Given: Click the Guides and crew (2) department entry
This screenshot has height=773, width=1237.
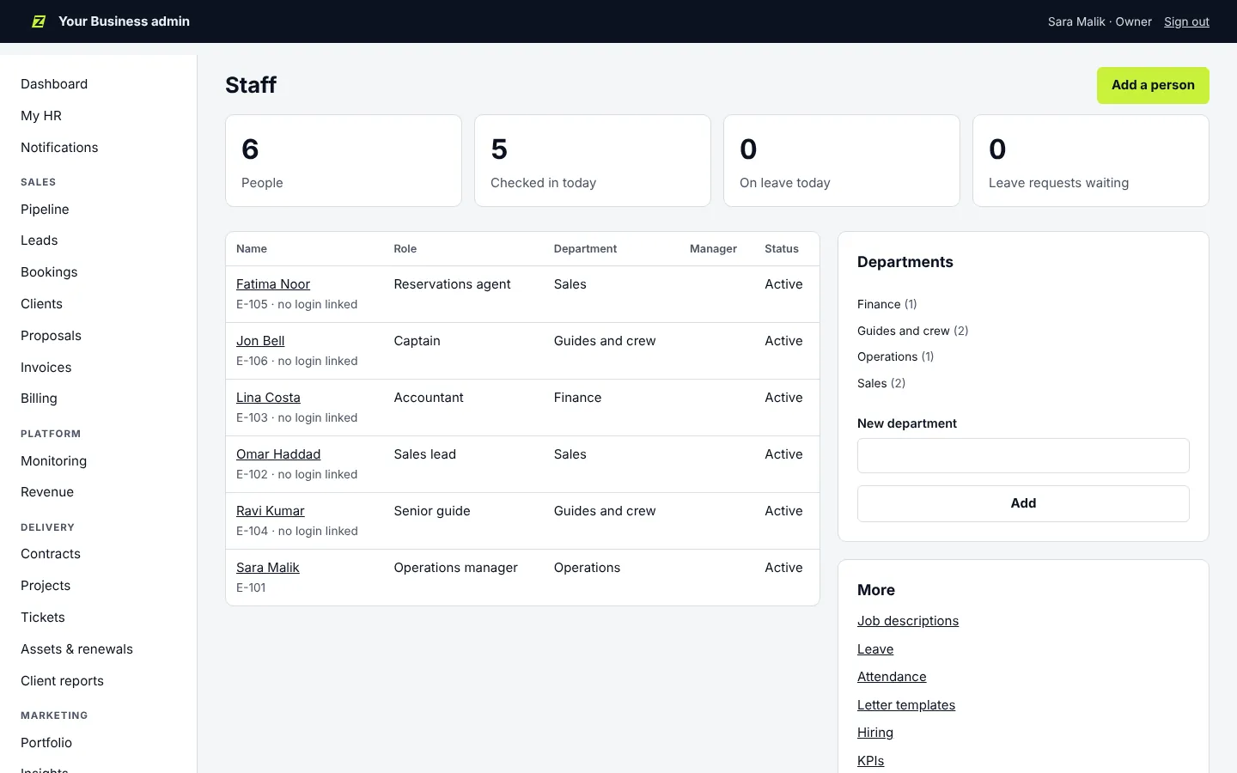Looking at the screenshot, I should tap(912, 331).
